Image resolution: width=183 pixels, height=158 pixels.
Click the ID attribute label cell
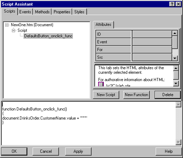click(113, 34)
